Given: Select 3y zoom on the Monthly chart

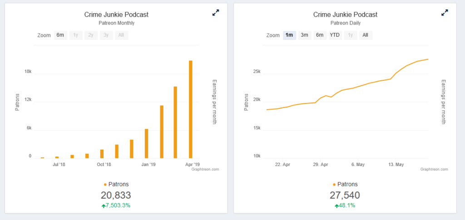Looking at the screenshot, I should [106, 35].
